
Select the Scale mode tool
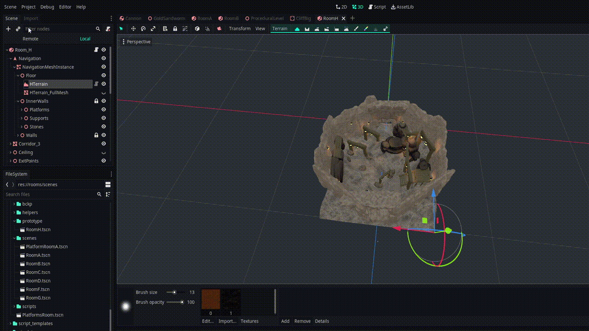153,29
